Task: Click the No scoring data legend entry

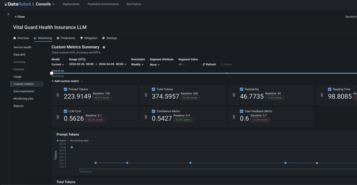Action: pyautogui.click(x=78, y=141)
